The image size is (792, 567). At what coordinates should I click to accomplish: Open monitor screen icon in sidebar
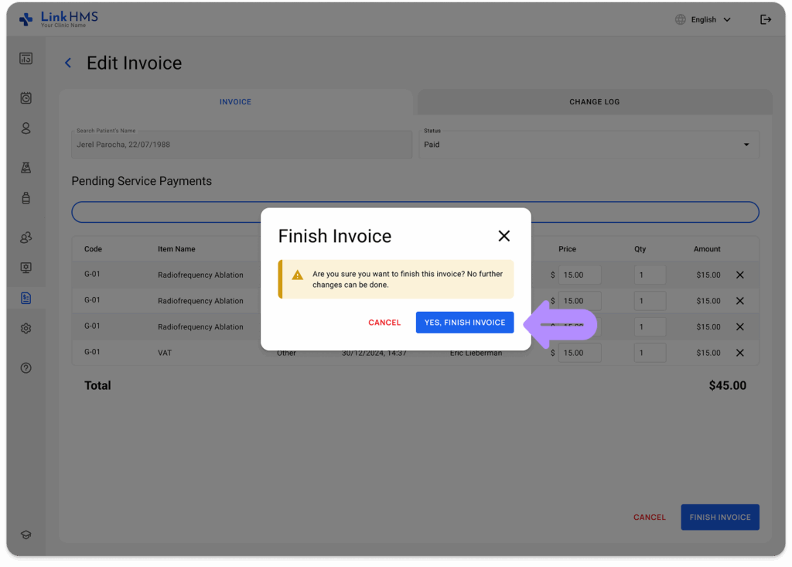[x=26, y=268]
